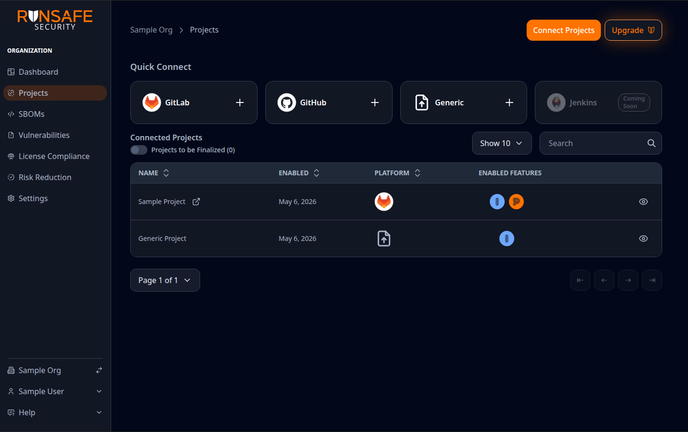
Task: Go to first page of the table
Action: [x=580, y=280]
